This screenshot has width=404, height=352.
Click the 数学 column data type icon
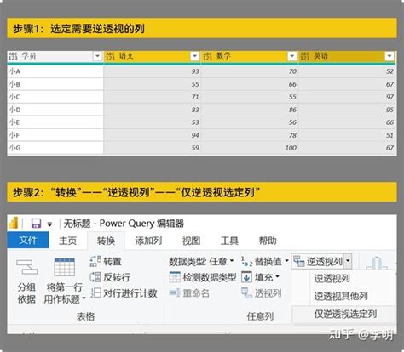coord(207,56)
